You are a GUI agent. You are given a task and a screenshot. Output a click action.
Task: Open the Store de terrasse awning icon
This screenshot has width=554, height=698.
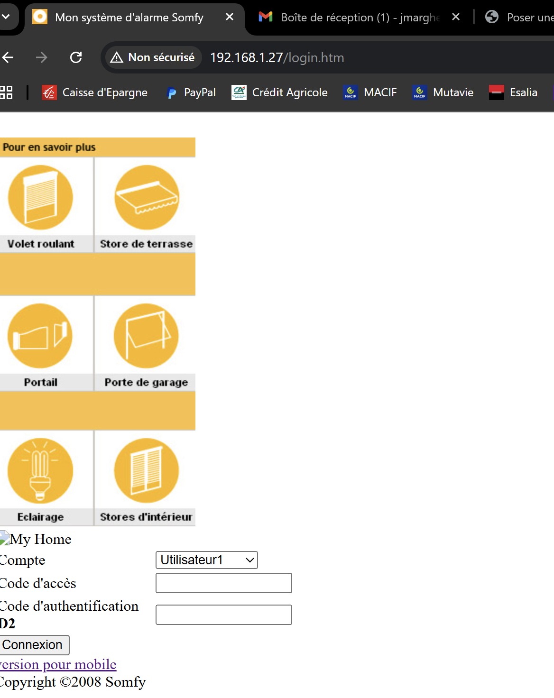(x=147, y=197)
